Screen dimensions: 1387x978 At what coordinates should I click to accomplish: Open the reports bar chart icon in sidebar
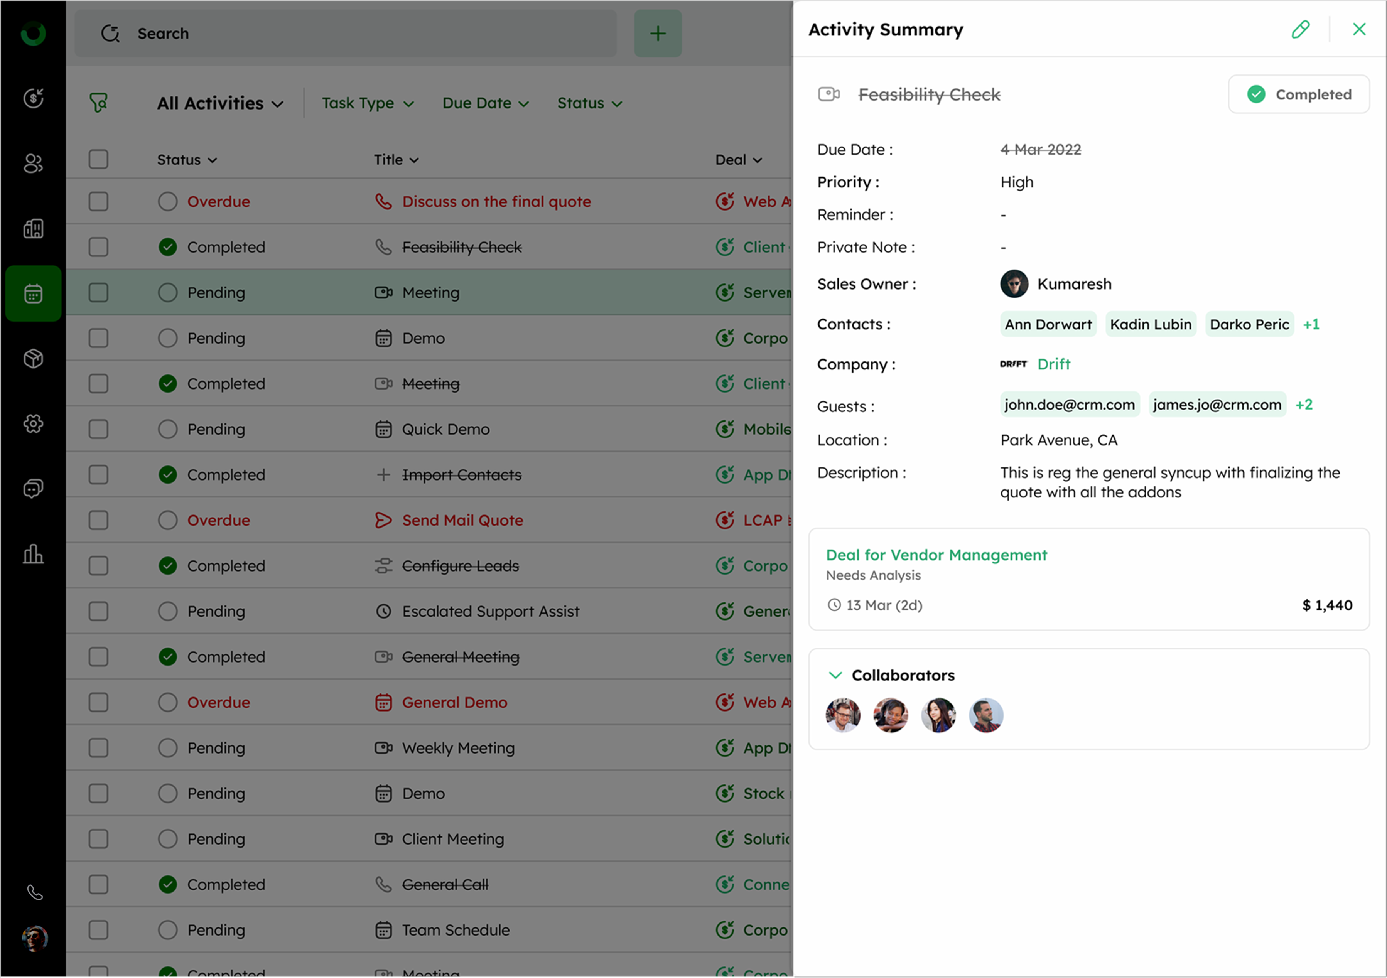pos(33,554)
